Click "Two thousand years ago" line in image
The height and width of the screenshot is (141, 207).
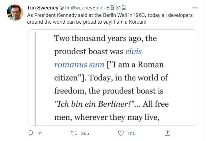(106, 38)
